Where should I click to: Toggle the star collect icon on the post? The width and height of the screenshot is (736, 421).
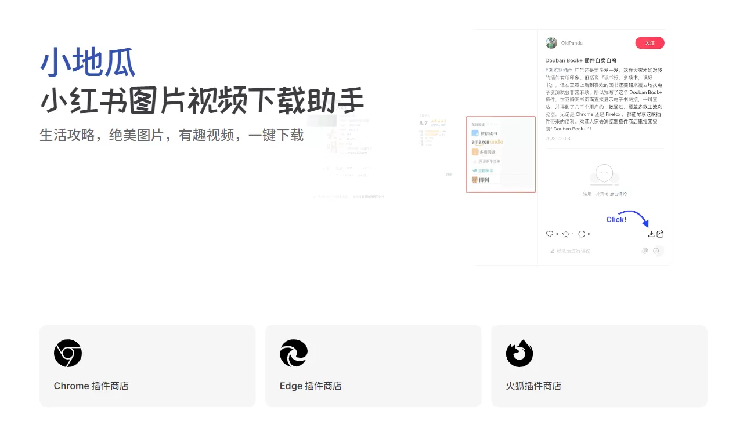[566, 234]
